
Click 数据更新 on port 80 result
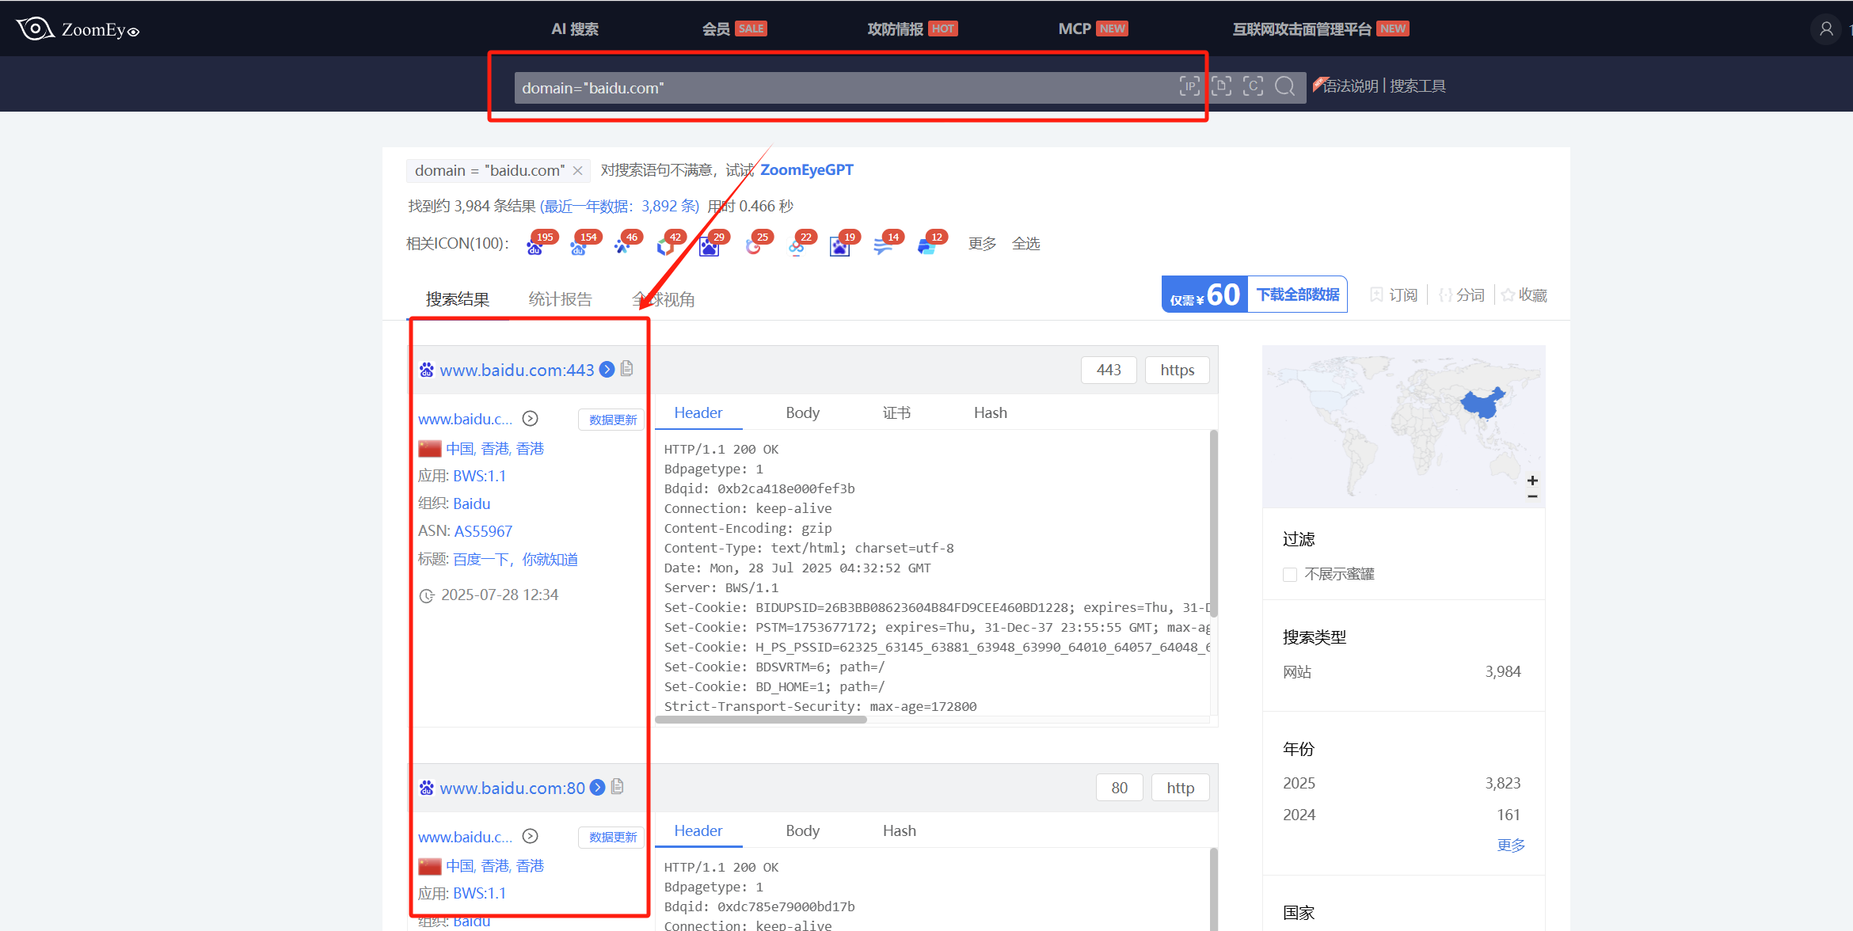[x=612, y=837]
